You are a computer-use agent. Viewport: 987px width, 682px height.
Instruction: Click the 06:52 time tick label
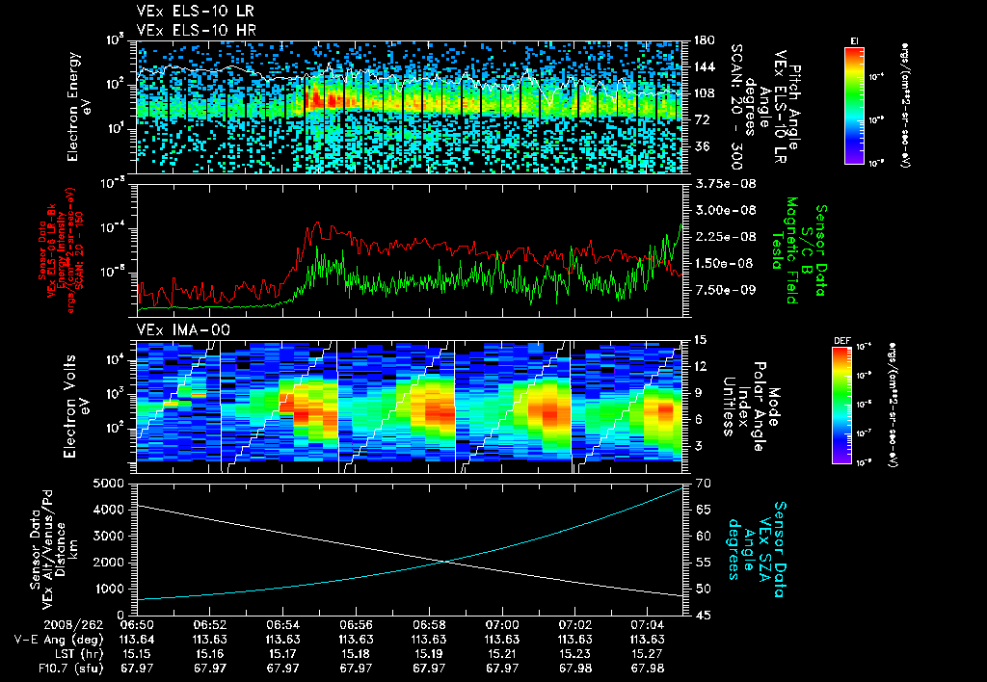click(209, 625)
